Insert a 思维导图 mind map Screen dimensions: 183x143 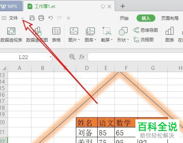[x=146, y=30]
